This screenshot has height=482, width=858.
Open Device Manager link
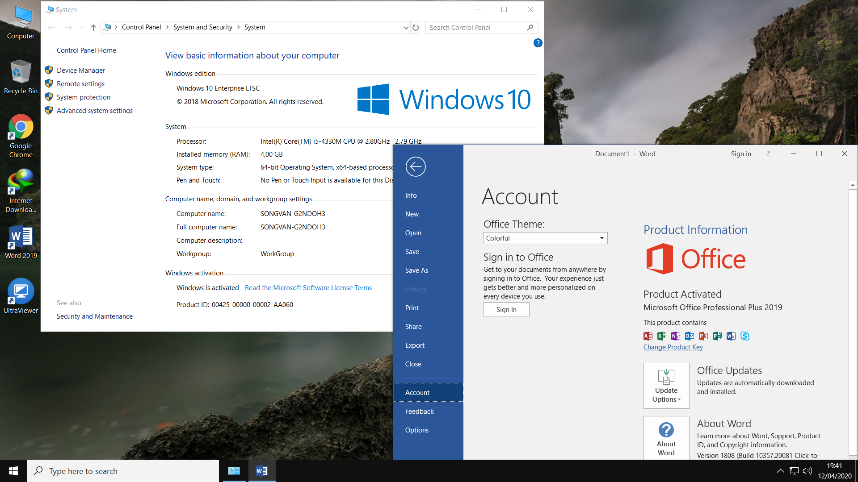(x=81, y=71)
